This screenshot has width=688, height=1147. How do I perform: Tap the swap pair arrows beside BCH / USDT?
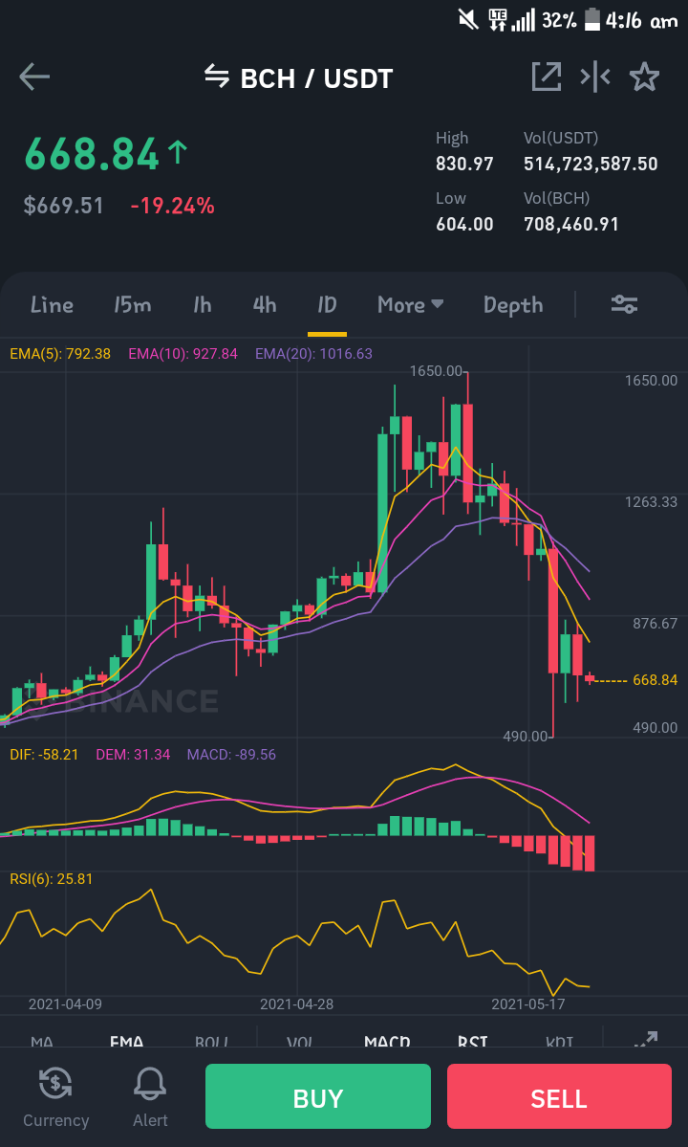[x=217, y=76]
